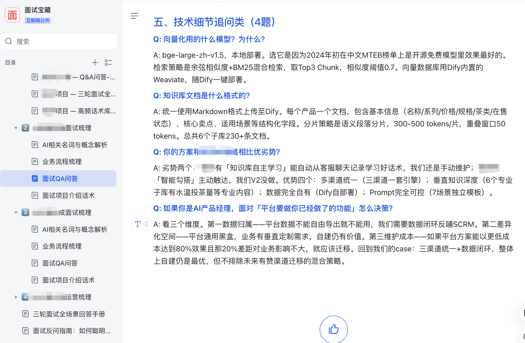Click the plus icon to add document
The image size is (525, 343).
tap(95, 62)
